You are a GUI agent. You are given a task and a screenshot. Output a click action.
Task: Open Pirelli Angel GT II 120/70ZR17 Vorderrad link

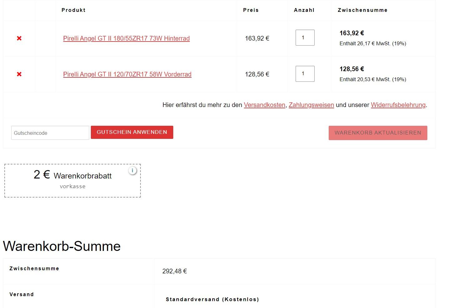click(127, 74)
